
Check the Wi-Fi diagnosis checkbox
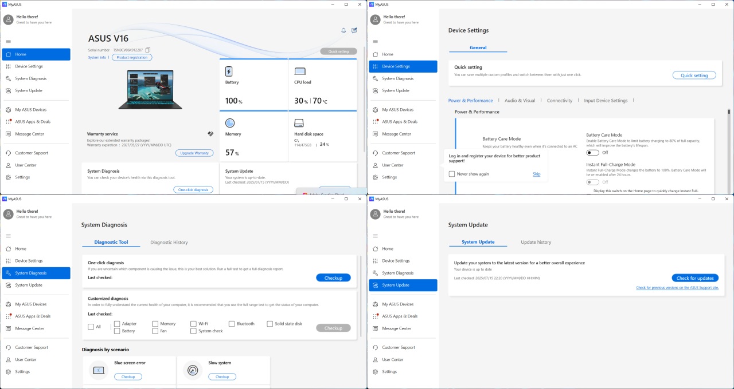pyautogui.click(x=193, y=324)
